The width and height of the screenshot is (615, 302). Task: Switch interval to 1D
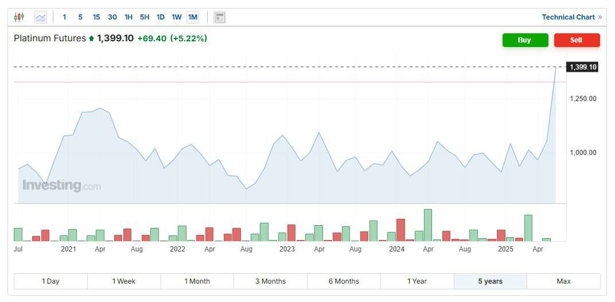point(161,17)
